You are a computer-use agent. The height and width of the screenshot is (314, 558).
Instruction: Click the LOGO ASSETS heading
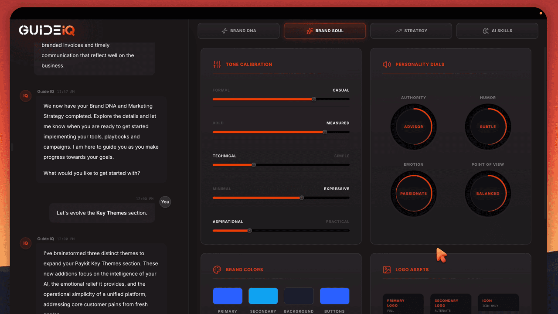(412, 270)
